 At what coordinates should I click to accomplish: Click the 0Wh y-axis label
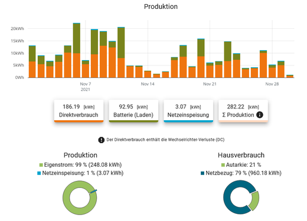click(19, 78)
